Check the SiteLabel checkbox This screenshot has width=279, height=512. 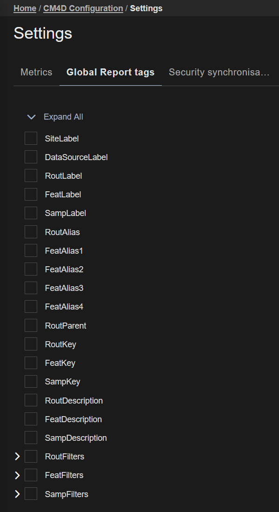click(x=31, y=138)
